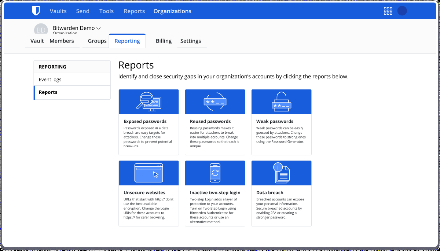This screenshot has width=440, height=251.
Task: Open the Unsecure websites report title
Action: click(144, 192)
